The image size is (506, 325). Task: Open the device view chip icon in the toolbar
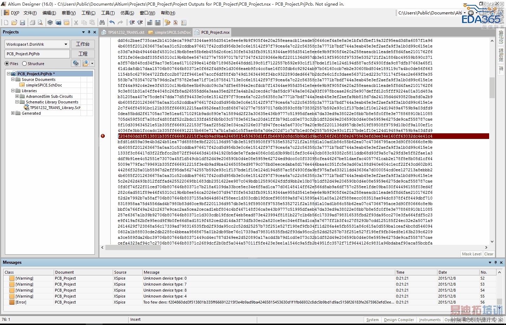coord(50,23)
